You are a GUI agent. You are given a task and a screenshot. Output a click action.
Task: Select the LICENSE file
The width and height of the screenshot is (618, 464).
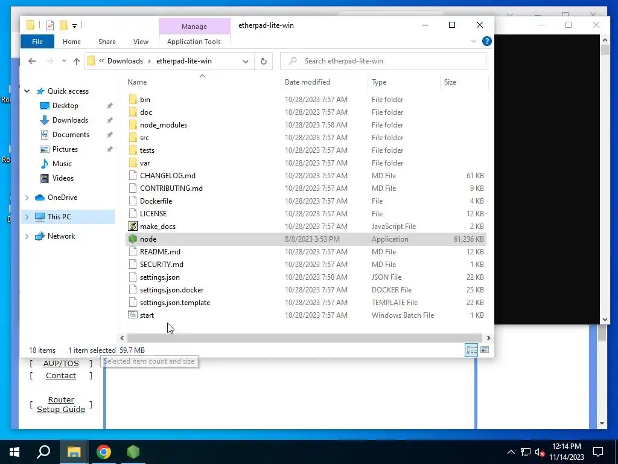click(x=153, y=213)
